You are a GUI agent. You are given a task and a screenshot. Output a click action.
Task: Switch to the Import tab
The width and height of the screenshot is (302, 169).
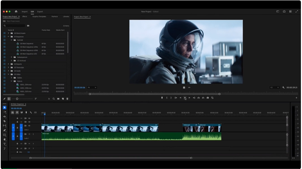24,12
